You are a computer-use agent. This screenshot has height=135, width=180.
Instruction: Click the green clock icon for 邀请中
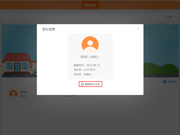[x=65, y=96]
